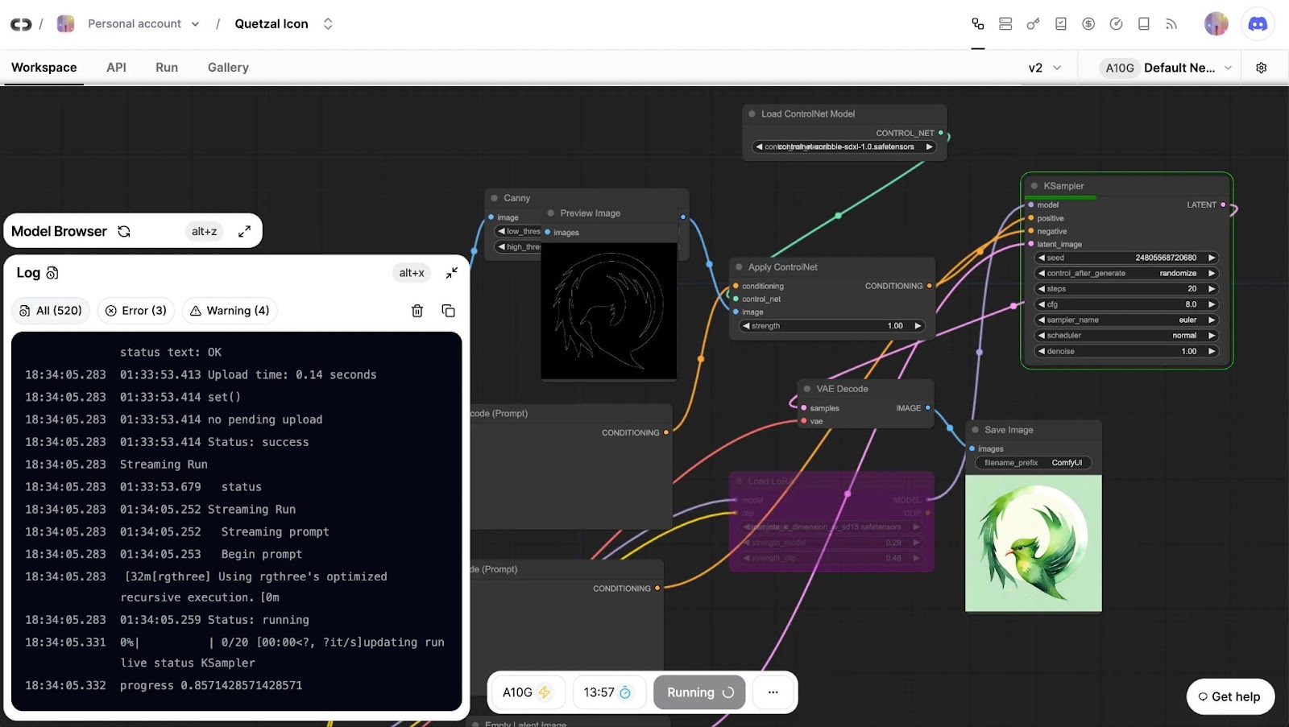Click the RSS feed icon in top toolbar
Viewport: 1289px width, 727px height.
1171,24
